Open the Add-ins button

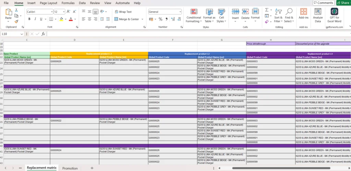coord(304,14)
